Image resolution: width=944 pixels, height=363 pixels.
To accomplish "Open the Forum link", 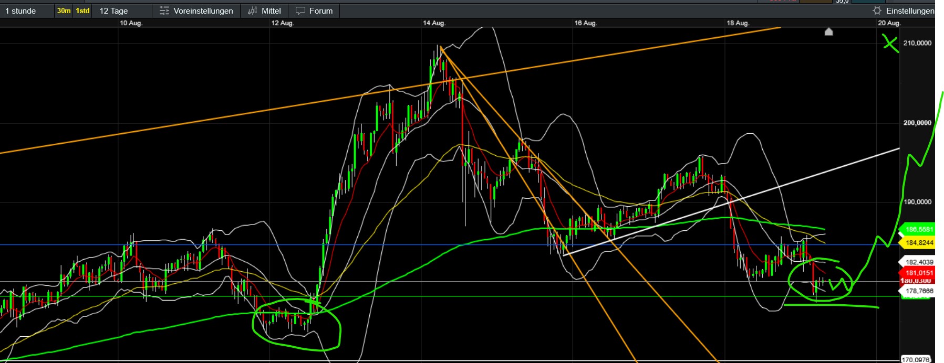I will point(314,11).
